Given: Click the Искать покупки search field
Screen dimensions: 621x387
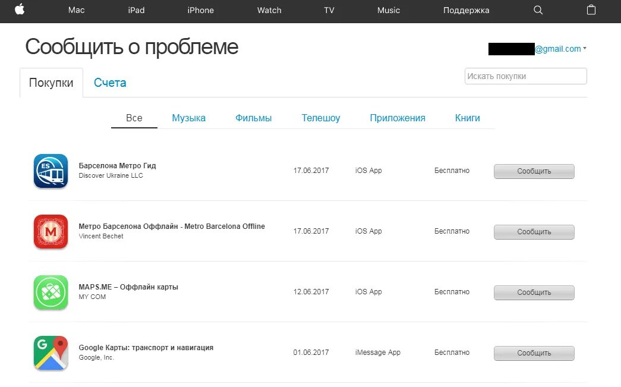Looking at the screenshot, I should [525, 76].
